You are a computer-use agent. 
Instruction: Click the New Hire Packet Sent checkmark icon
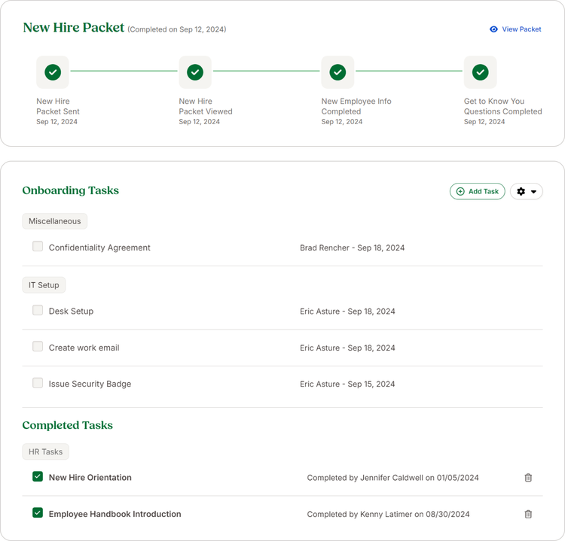coord(53,72)
